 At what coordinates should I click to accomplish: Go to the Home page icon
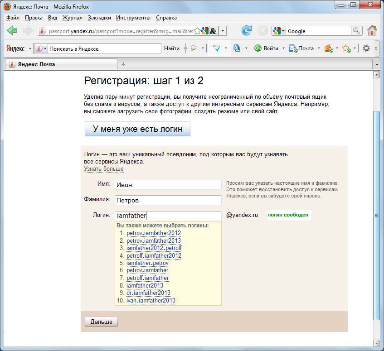[372, 31]
